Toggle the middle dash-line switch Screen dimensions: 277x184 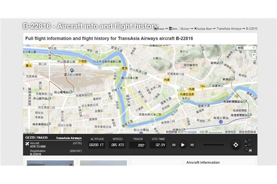pyautogui.click(x=248, y=145)
